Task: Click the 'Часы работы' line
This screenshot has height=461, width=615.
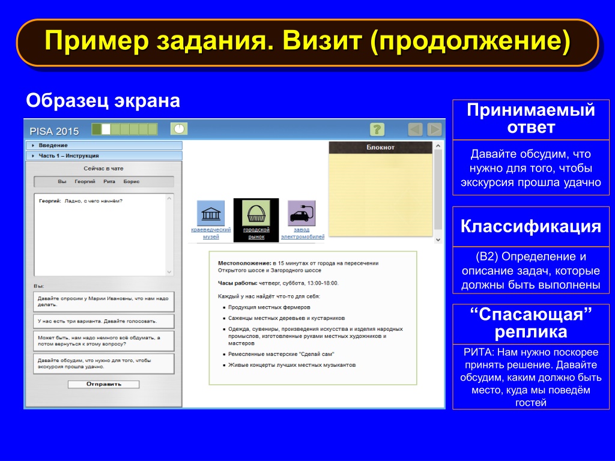Action: click(x=278, y=283)
